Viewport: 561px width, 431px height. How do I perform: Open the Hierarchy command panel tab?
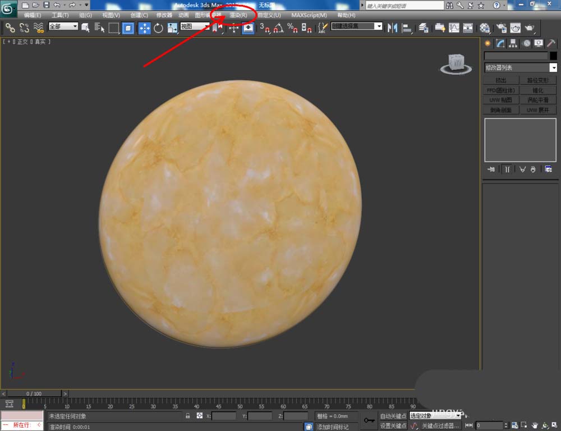coord(512,43)
